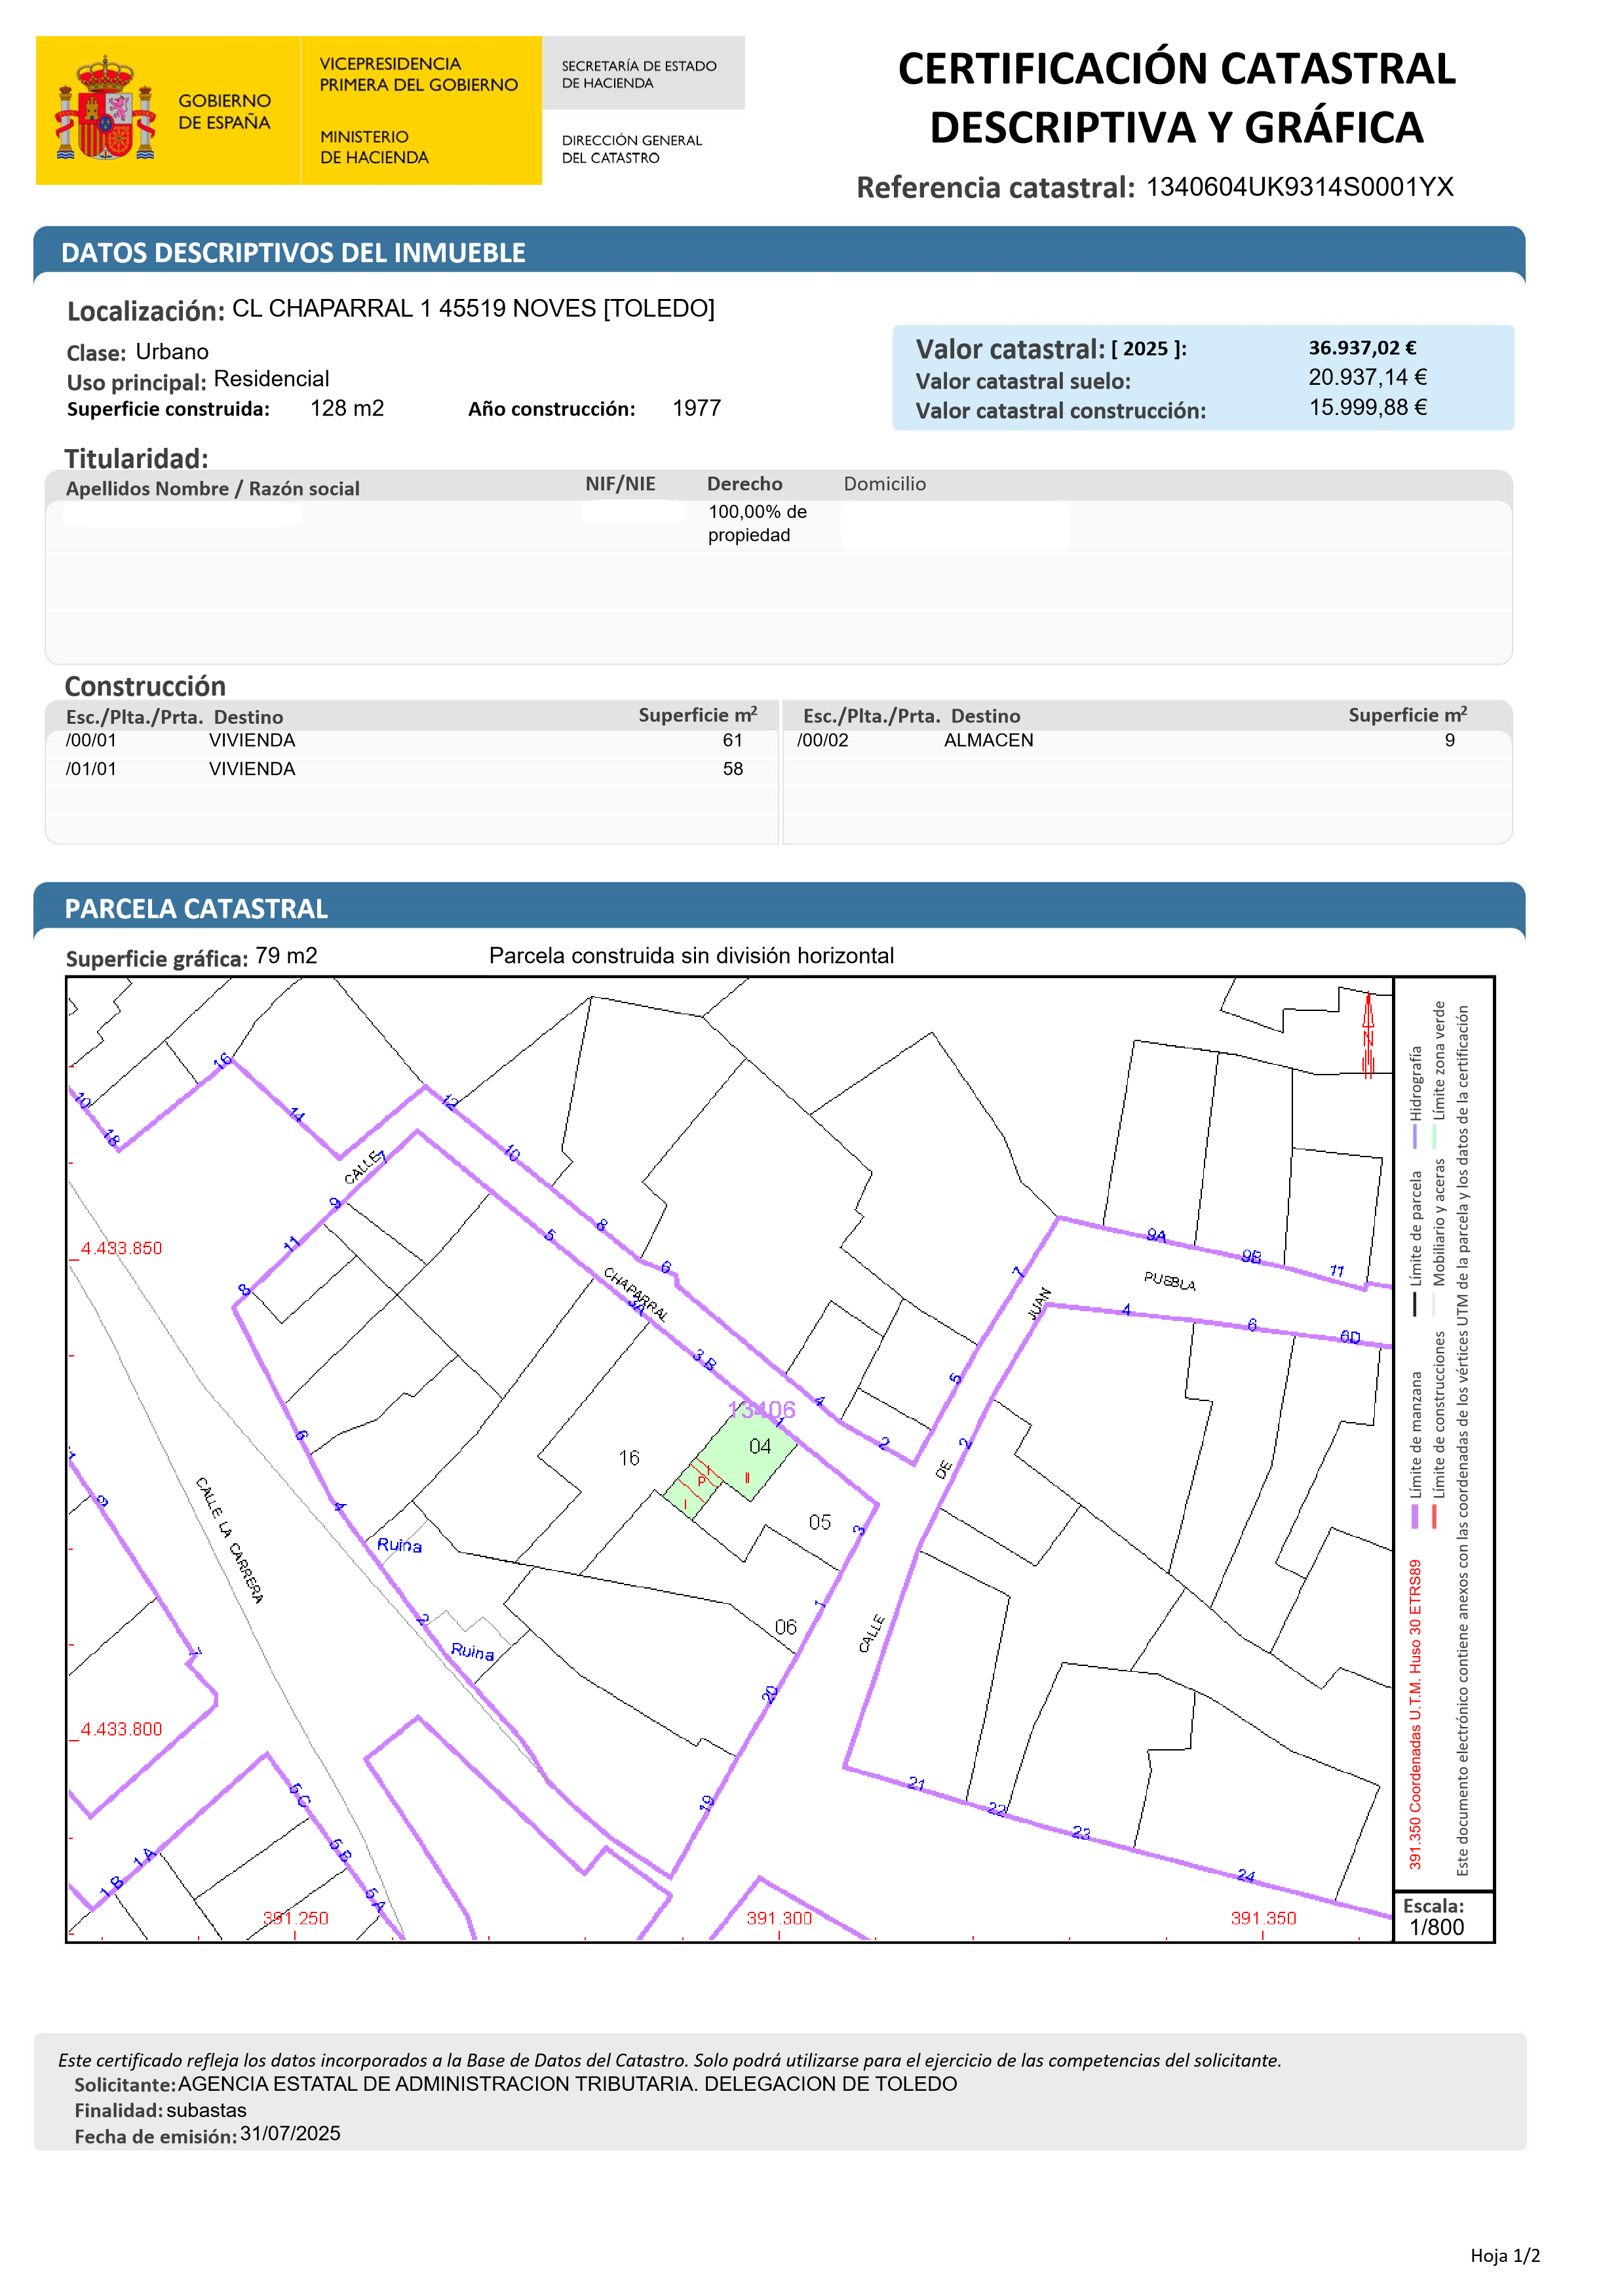Click the red 'P' marker inside parcel
This screenshot has width=1622, height=2296.
[702, 1480]
